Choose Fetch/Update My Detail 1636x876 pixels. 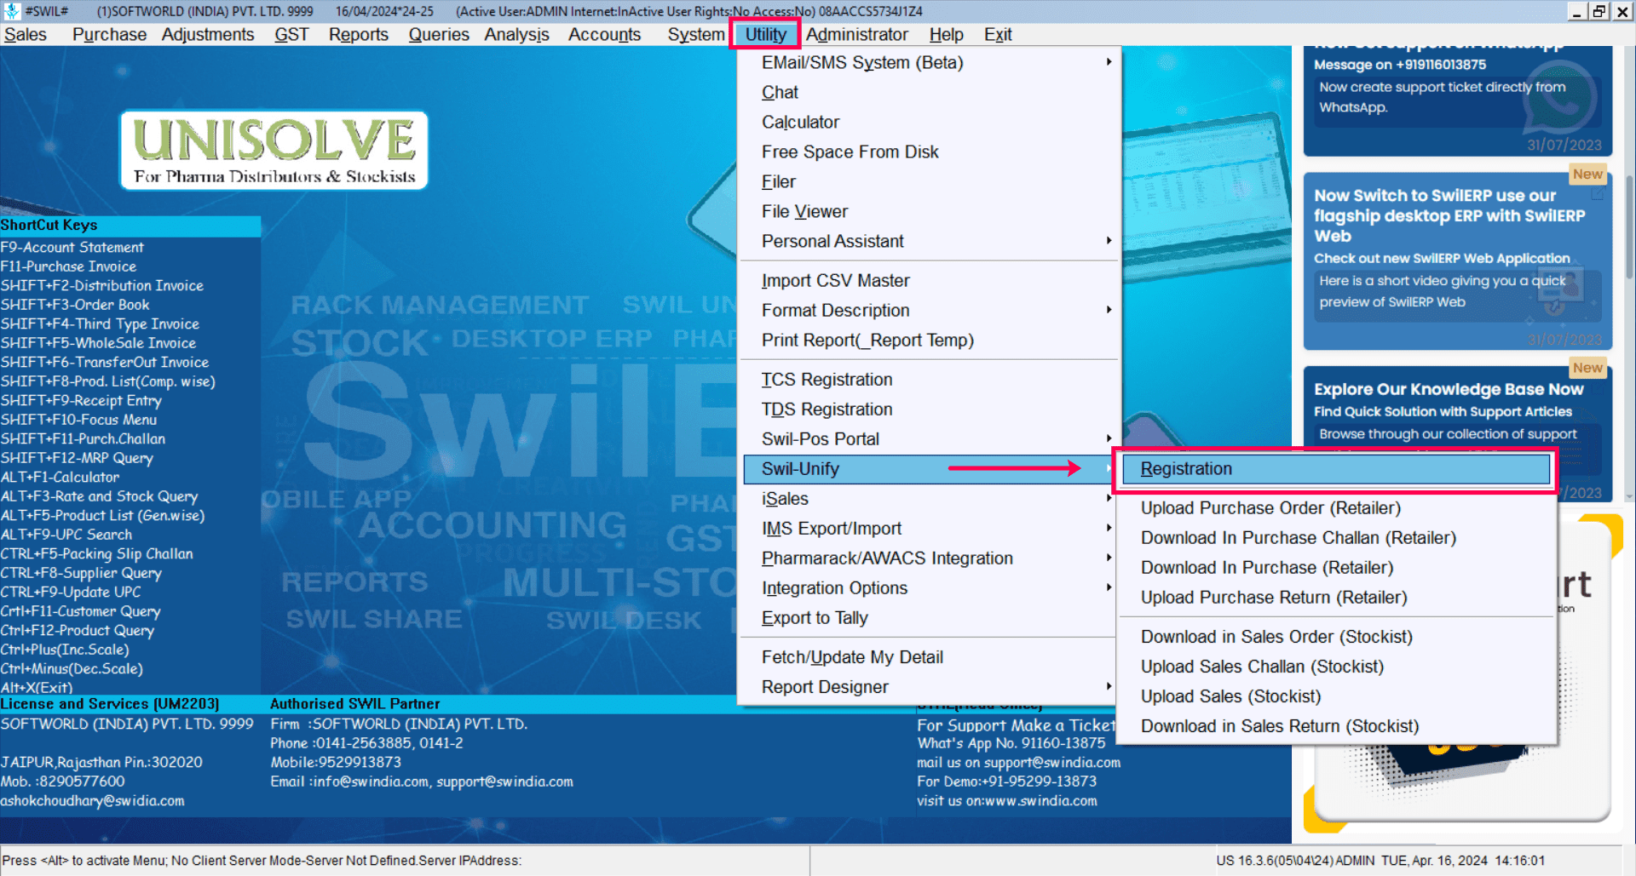(929, 657)
